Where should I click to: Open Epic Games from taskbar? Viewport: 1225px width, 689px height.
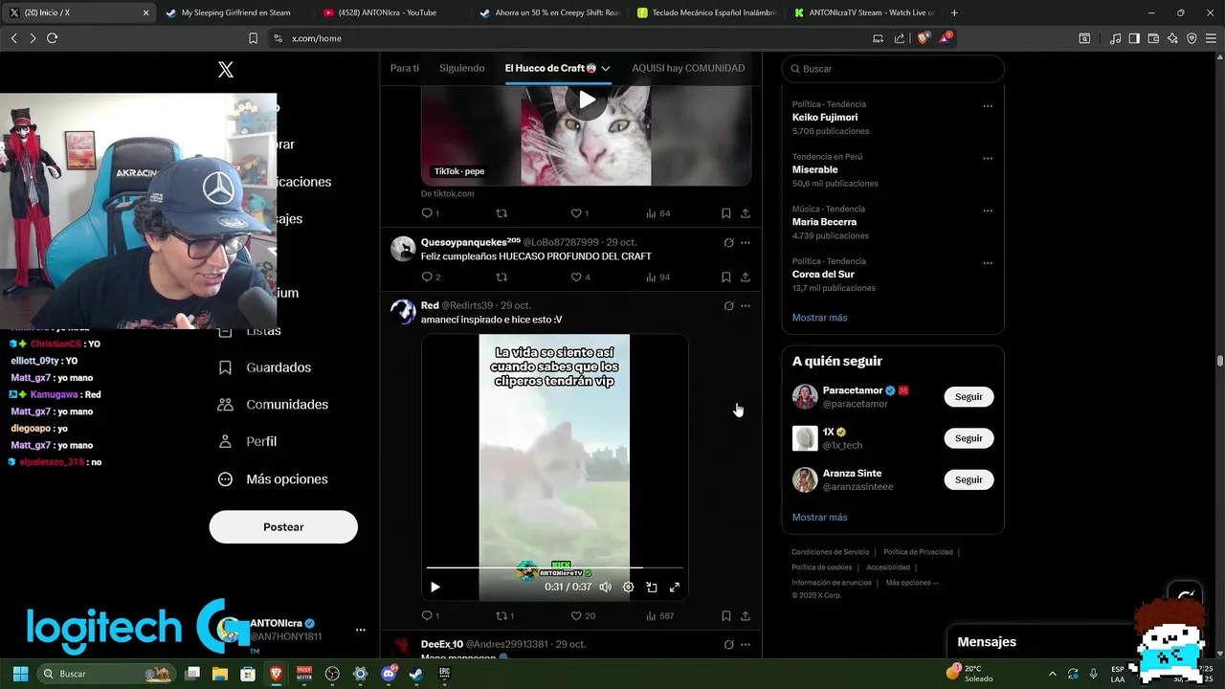[x=444, y=674]
